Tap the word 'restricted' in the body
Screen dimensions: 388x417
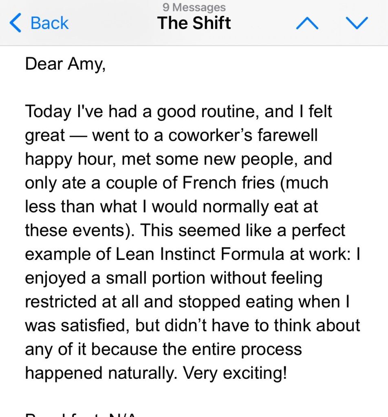tap(61, 302)
